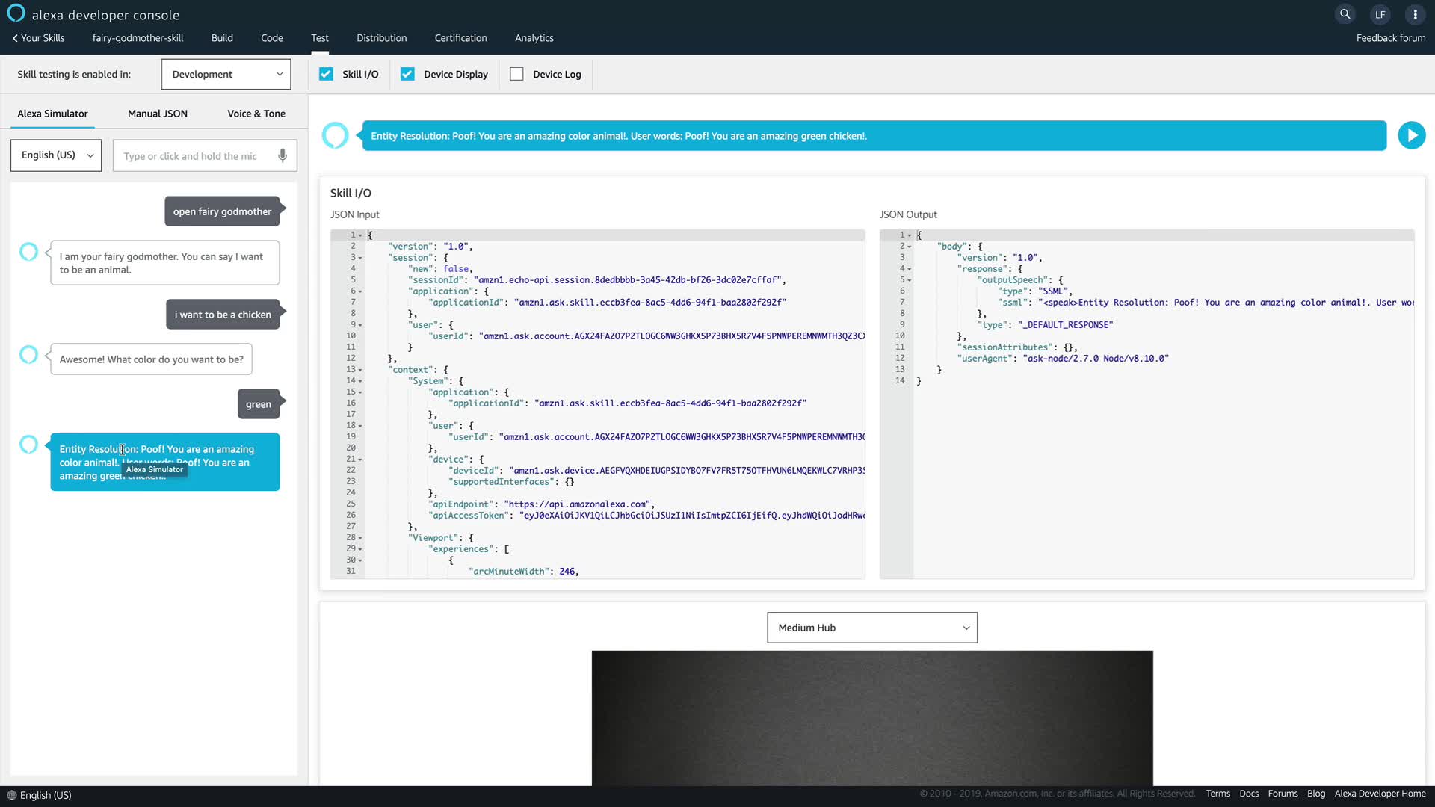This screenshot has width=1435, height=807.
Task: Open the Feedback forum link
Action: (x=1390, y=38)
